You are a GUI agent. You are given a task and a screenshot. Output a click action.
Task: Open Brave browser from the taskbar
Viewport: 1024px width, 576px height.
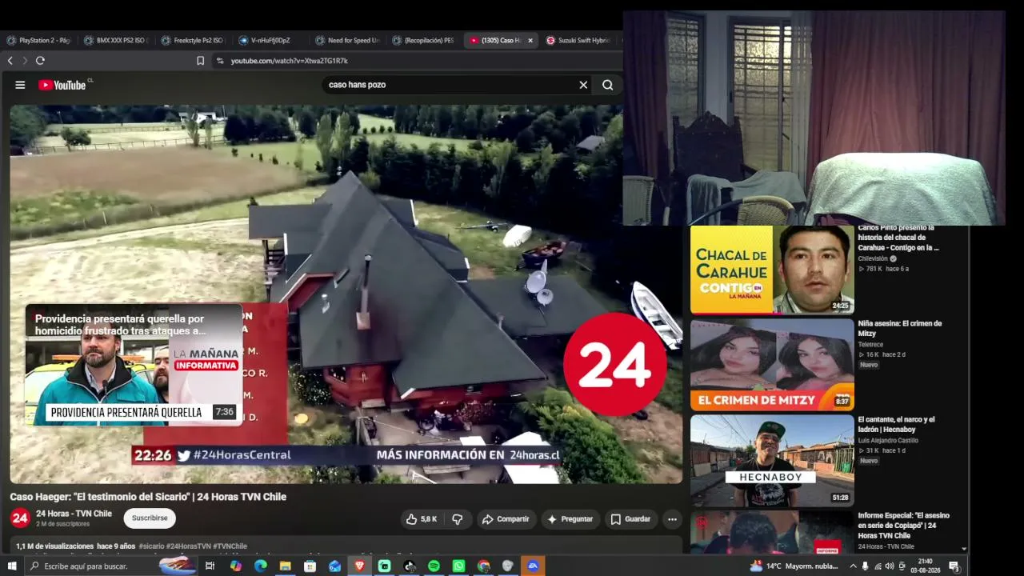(359, 566)
